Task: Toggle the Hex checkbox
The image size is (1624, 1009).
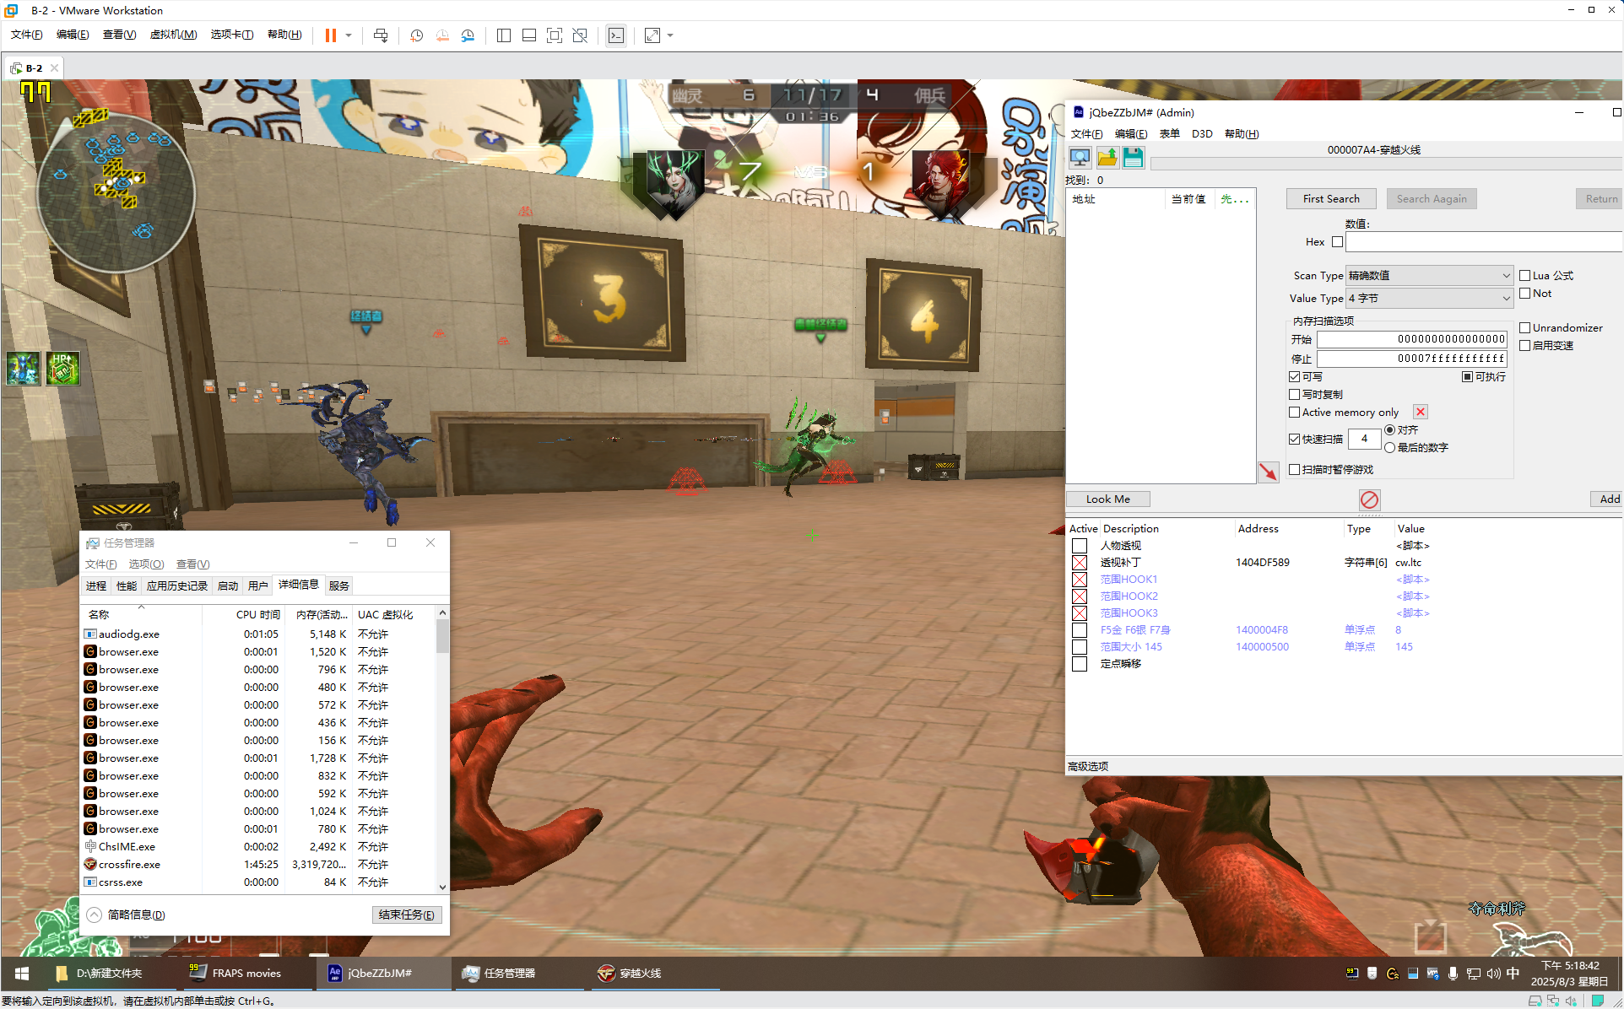Action: pos(1337,242)
